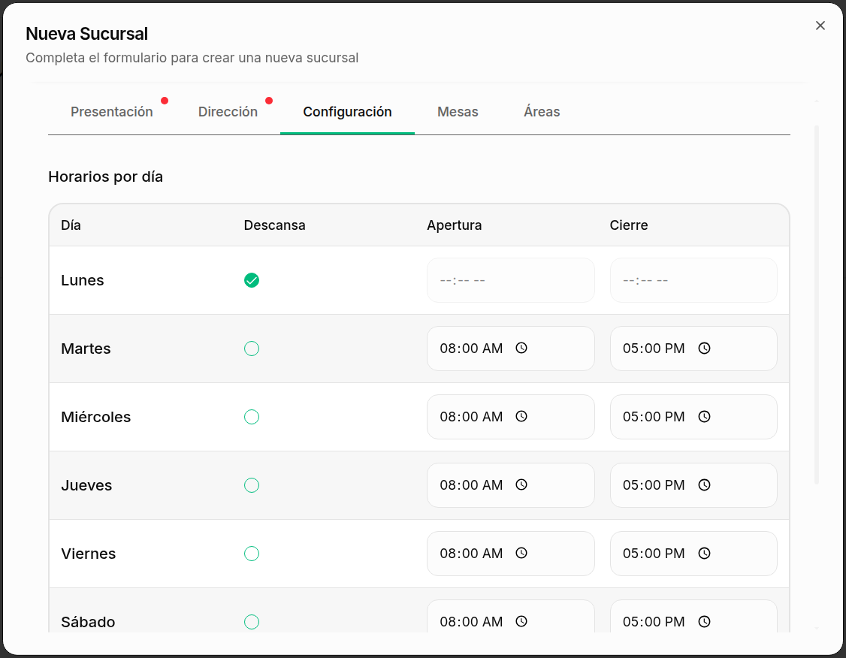
Task: Toggle Descansa for Jueves
Action: coord(252,484)
